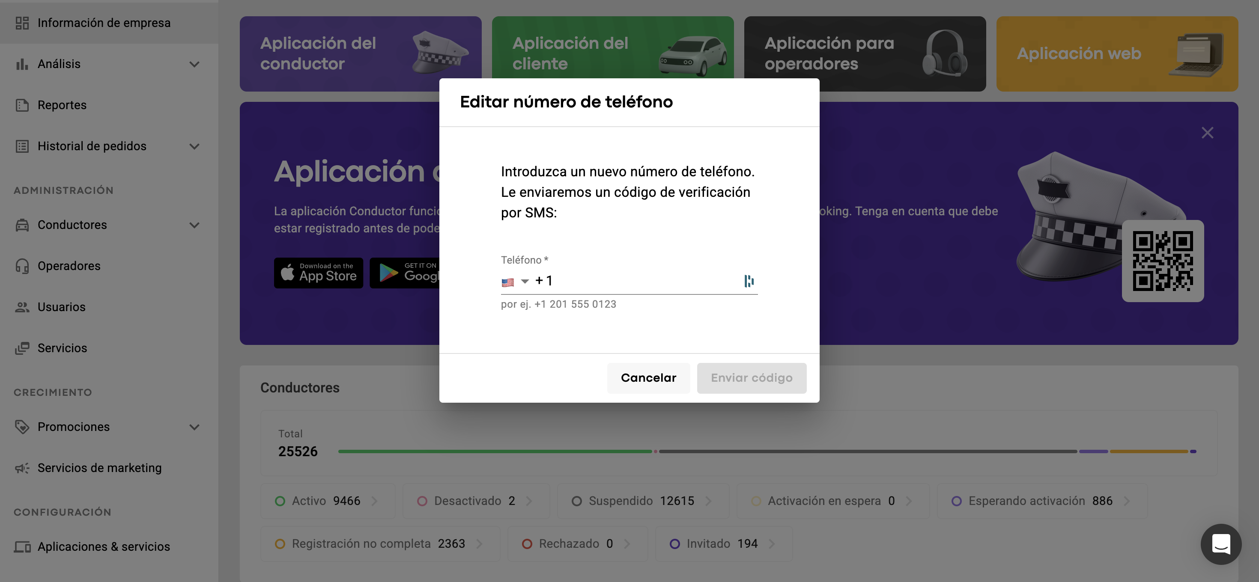Close the purple driver app banner
The image size is (1259, 582).
pos(1207,133)
